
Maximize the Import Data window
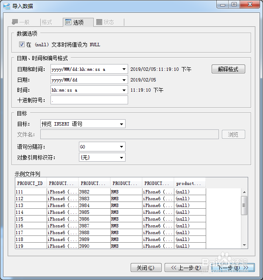tap(234, 5)
